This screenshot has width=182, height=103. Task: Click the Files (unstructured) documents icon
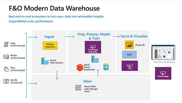coord(6,69)
